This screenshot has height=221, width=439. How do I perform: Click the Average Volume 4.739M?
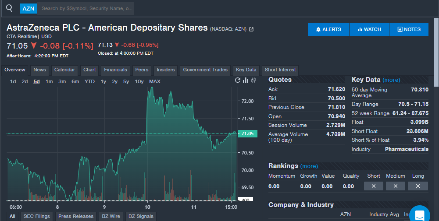[x=335, y=134]
